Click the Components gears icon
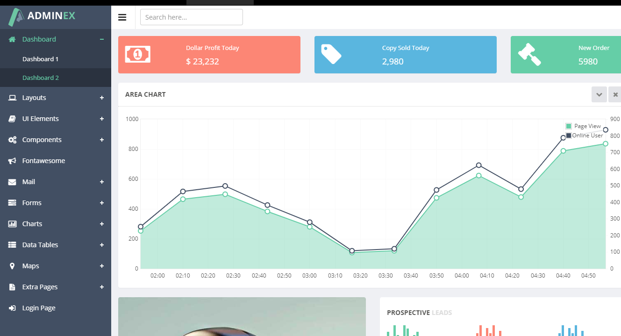The width and height of the screenshot is (621, 336). coord(12,140)
